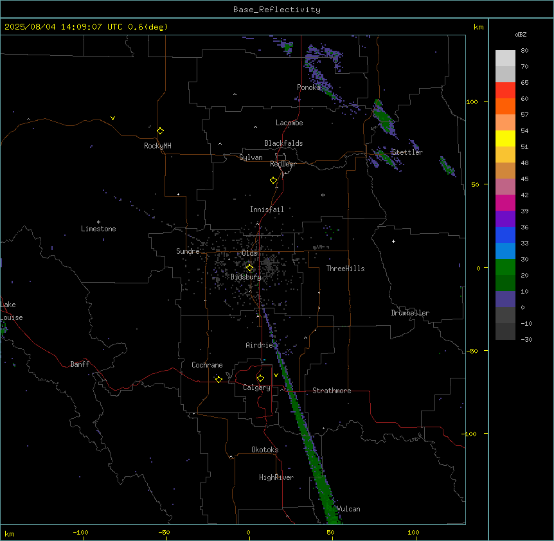Select the green legend swatch between 30 and 20

pyautogui.click(x=505, y=267)
